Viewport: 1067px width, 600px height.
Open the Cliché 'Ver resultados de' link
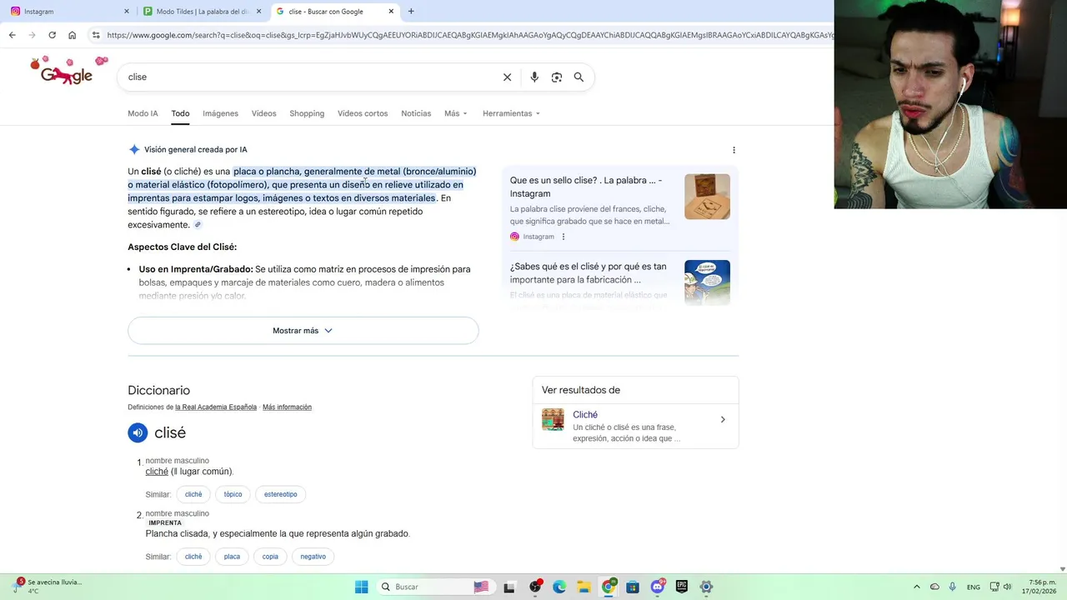click(585, 414)
